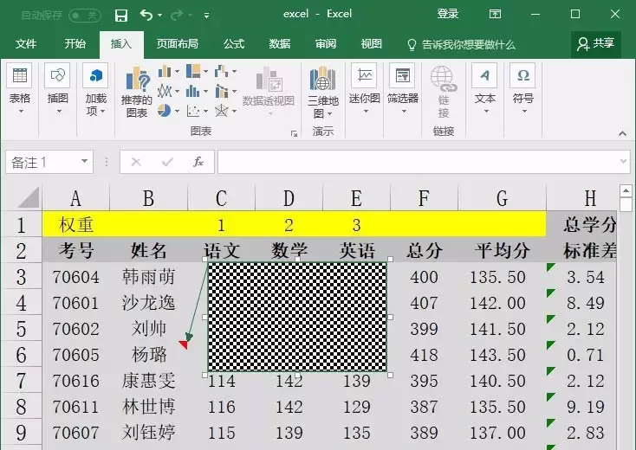The image size is (636, 450).
Task: Click the 筛选器 filters icon
Action: point(402,75)
